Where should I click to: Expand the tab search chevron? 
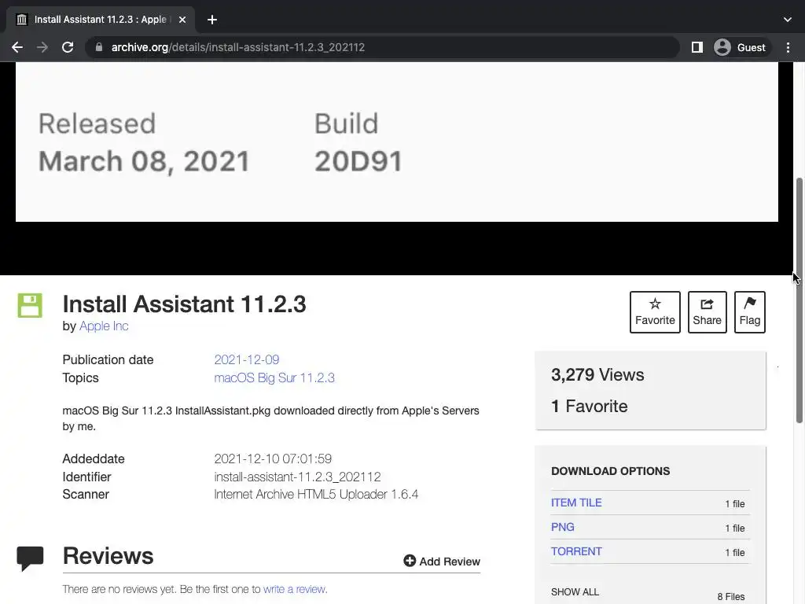[788, 20]
